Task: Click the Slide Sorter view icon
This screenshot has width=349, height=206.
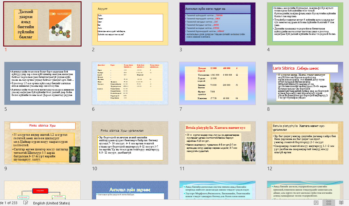Action: tap(329, 203)
